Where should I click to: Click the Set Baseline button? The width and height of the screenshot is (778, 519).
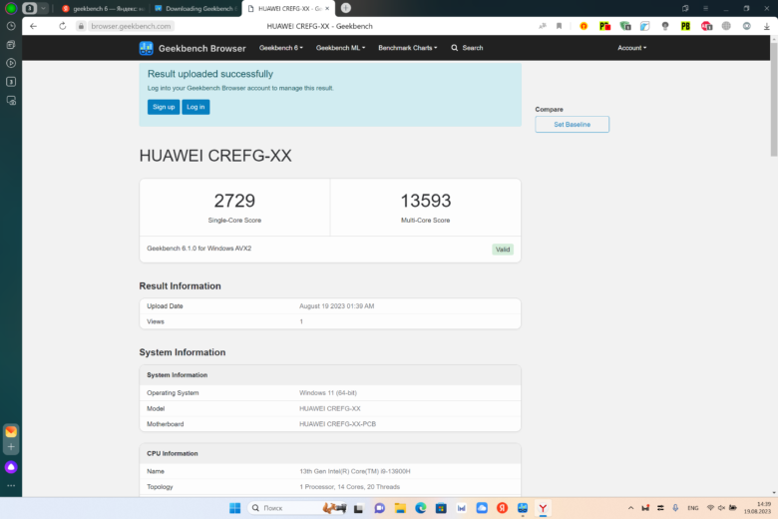[x=572, y=124]
